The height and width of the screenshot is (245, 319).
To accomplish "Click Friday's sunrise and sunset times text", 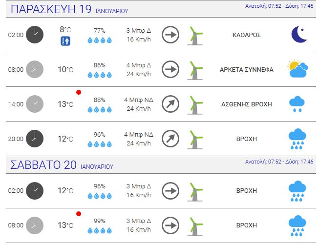I will point(279,6).
